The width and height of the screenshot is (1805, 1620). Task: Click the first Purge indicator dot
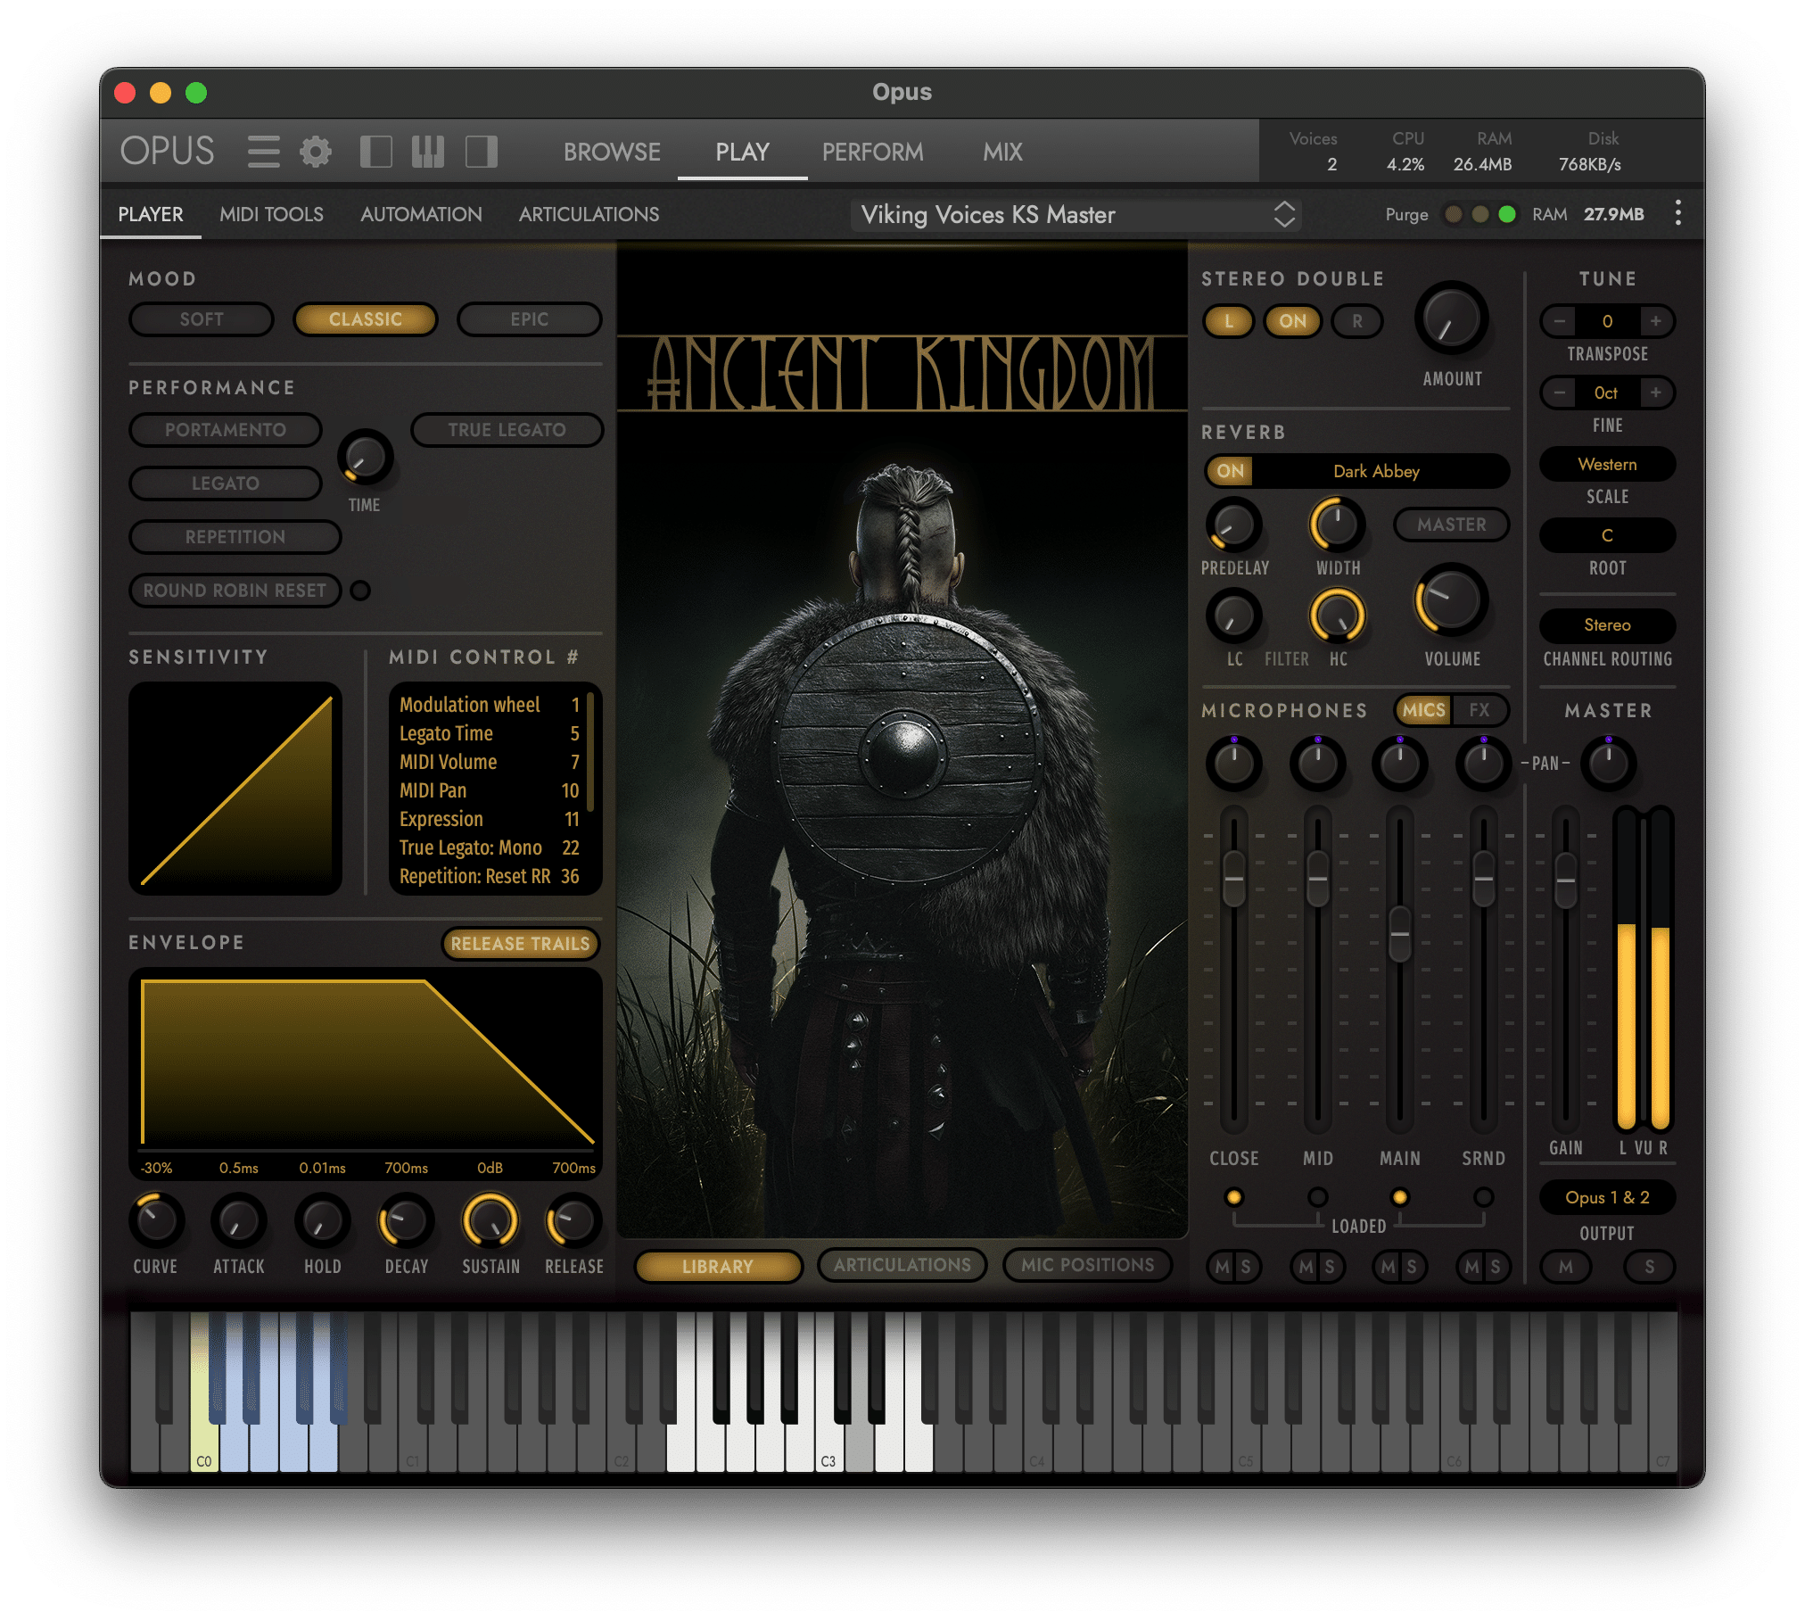(1454, 214)
